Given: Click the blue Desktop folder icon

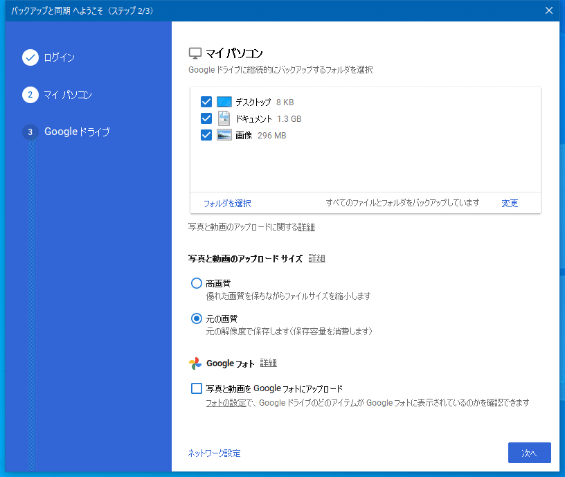Looking at the screenshot, I should click(x=224, y=101).
